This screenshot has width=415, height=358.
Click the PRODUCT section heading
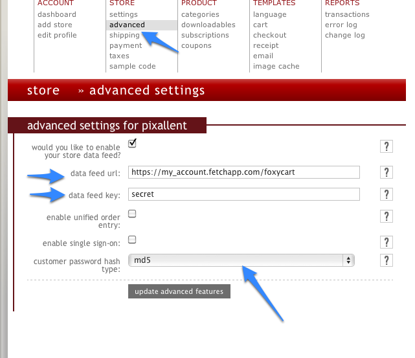pyautogui.click(x=199, y=3)
